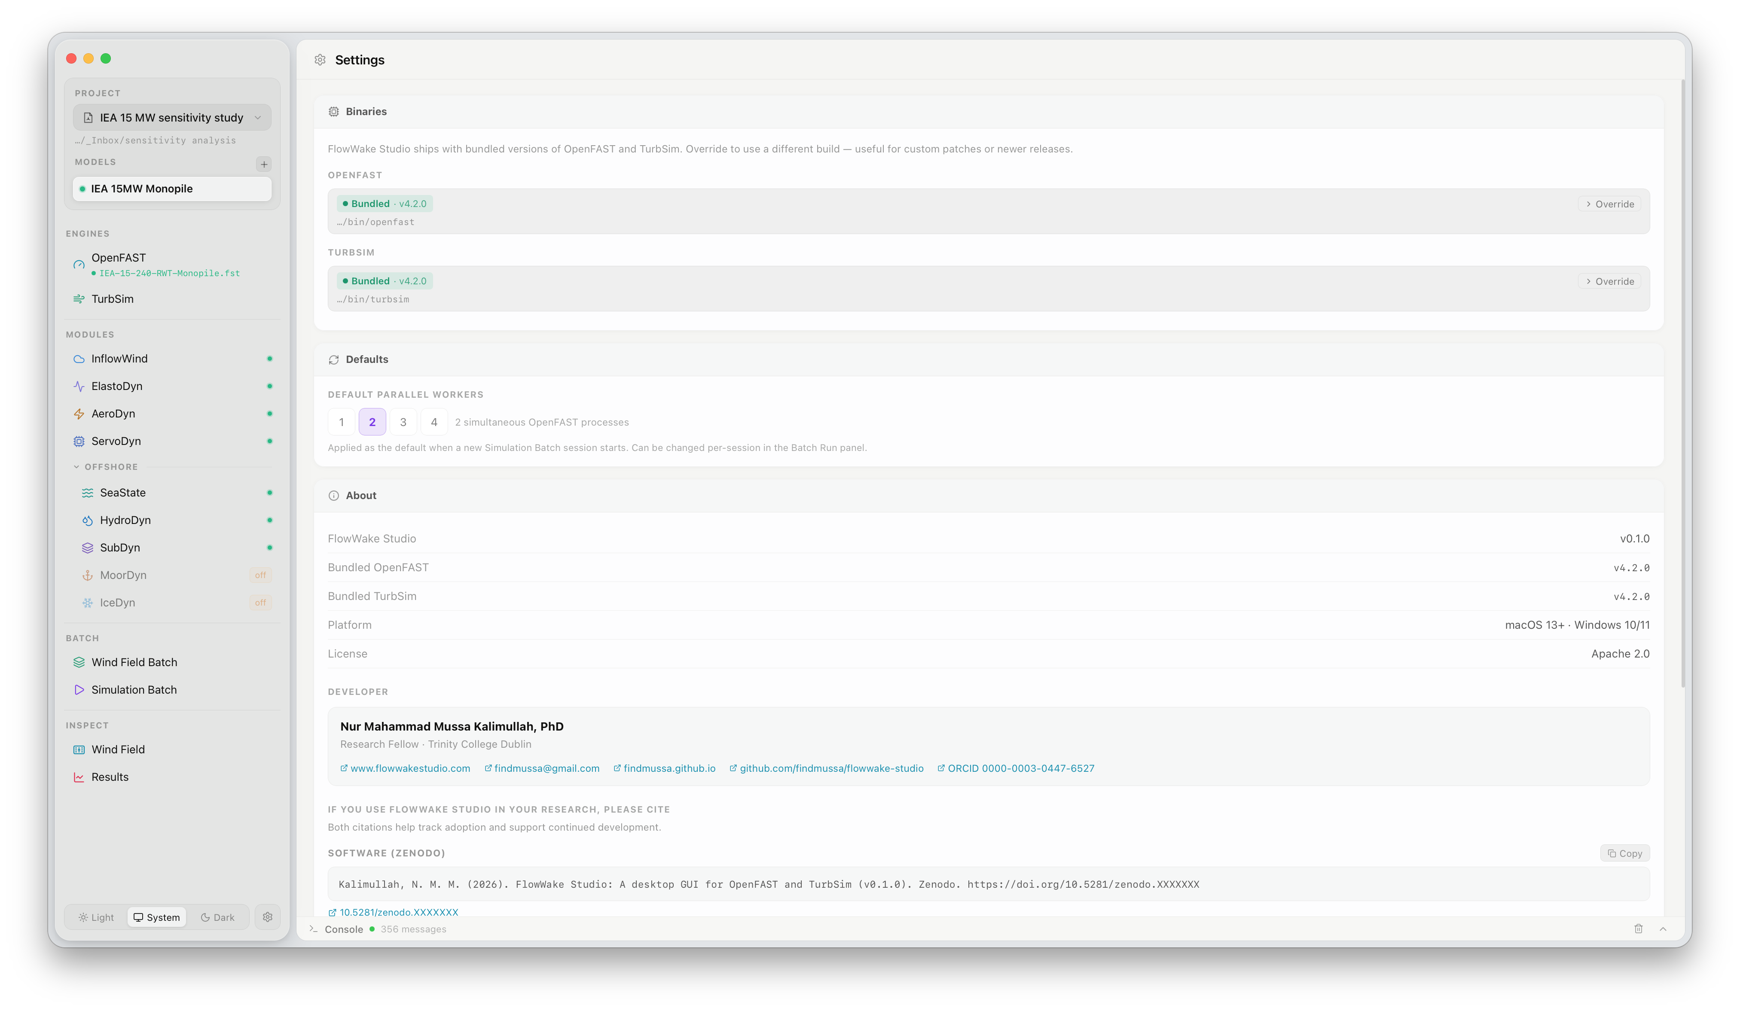Copy the Zenodo software citation
This screenshot has width=1740, height=1011.
coord(1625,854)
